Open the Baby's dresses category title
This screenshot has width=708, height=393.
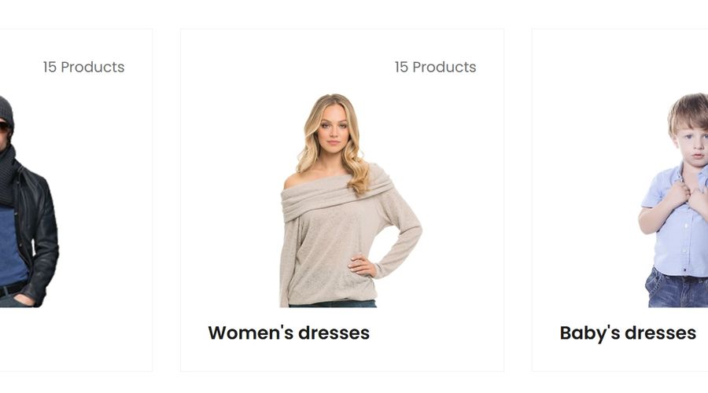[x=628, y=333]
